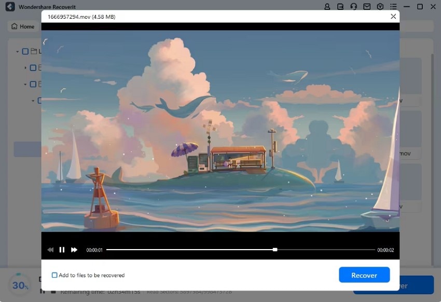Click the main window vertical scrollbar
The height and width of the screenshot is (302, 441).
pos(433,160)
